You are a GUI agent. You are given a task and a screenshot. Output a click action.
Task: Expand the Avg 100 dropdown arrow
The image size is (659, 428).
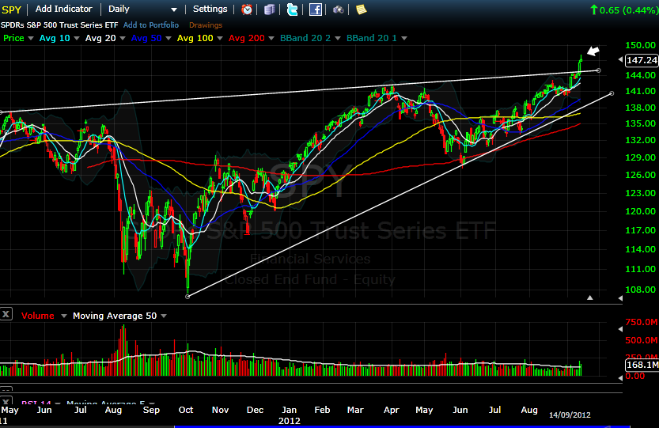pyautogui.click(x=220, y=38)
